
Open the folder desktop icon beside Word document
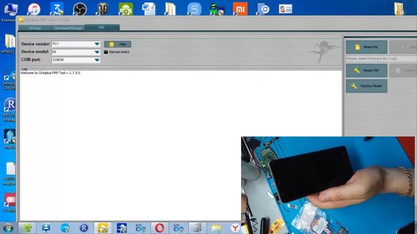coord(170,9)
